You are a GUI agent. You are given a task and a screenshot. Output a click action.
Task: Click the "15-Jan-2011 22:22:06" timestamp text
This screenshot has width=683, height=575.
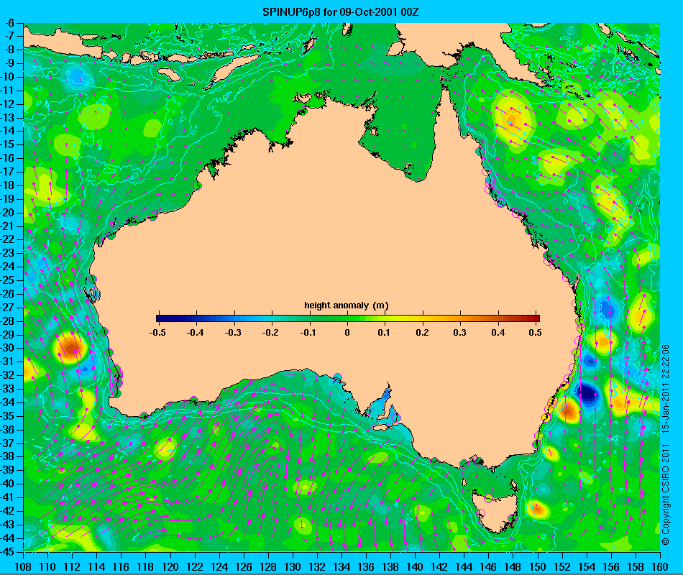tap(665, 389)
